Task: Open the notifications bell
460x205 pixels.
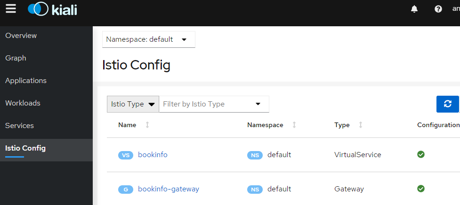Action: [x=414, y=9]
